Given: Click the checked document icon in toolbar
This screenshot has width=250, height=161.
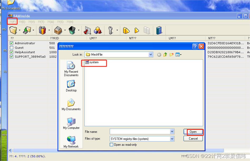Looking at the screenshot, I should [x=87, y=30].
